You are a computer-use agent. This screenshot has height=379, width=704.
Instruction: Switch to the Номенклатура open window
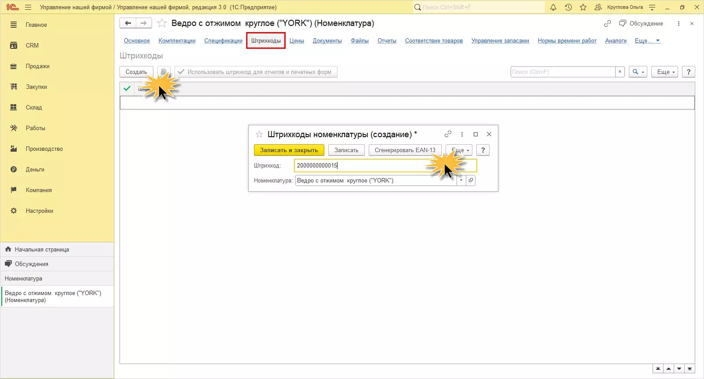[58, 278]
